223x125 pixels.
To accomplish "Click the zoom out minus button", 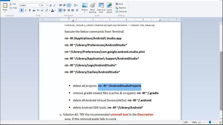I will pyautogui.click(x=199, y=122).
